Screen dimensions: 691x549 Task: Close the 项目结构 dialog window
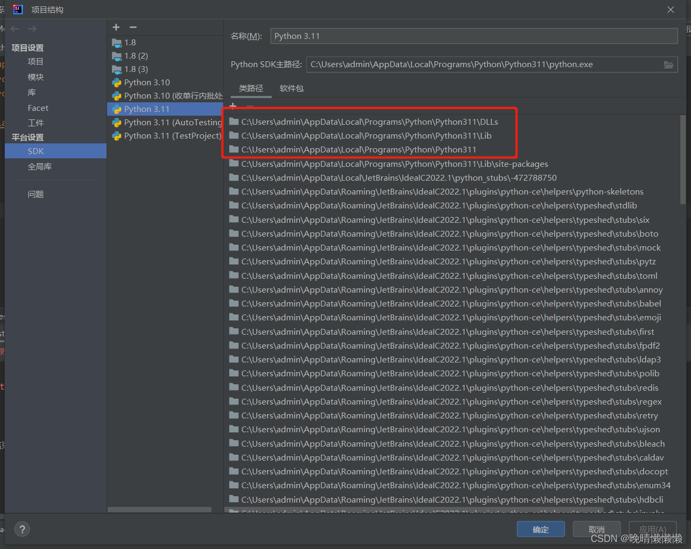point(671,10)
